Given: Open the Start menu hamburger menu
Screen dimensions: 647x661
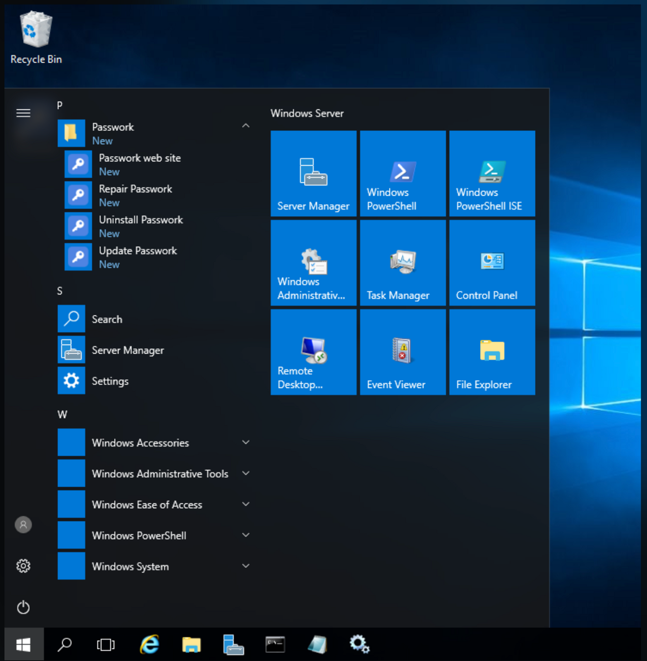Looking at the screenshot, I should click(x=23, y=113).
